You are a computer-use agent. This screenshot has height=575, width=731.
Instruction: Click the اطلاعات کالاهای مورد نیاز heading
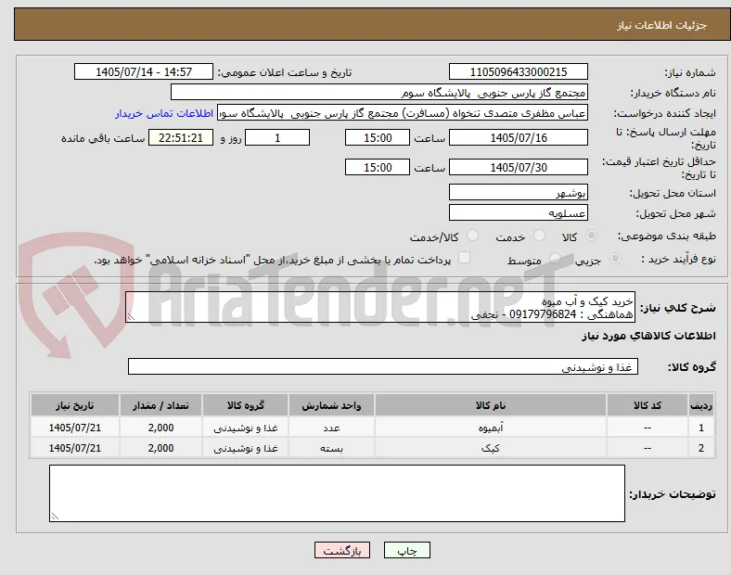coord(648,336)
